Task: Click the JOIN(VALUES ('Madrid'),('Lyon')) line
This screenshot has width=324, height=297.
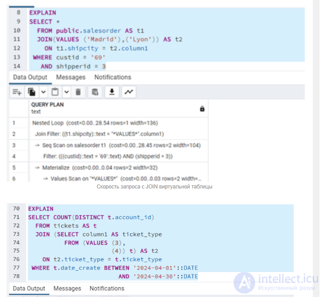Action: point(110,40)
